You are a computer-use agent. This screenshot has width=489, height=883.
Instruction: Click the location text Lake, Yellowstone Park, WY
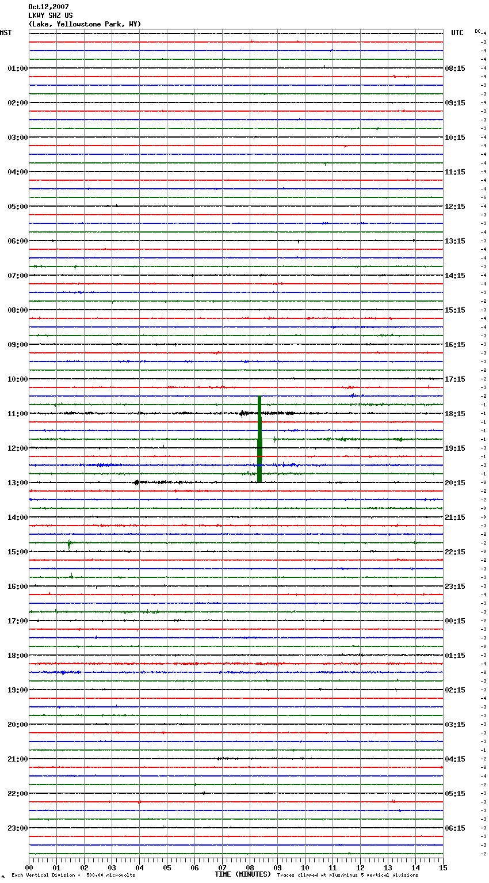(x=85, y=24)
